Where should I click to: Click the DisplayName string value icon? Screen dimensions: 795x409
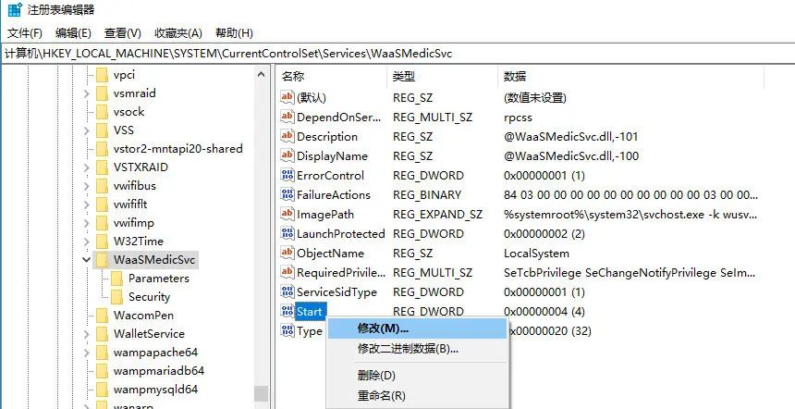(x=287, y=155)
